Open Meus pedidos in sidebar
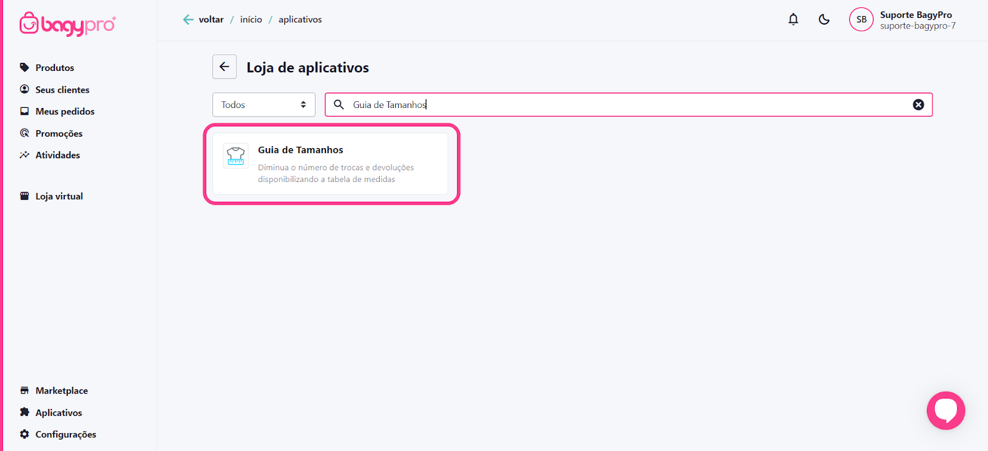Image resolution: width=988 pixels, height=451 pixels. tap(57, 111)
